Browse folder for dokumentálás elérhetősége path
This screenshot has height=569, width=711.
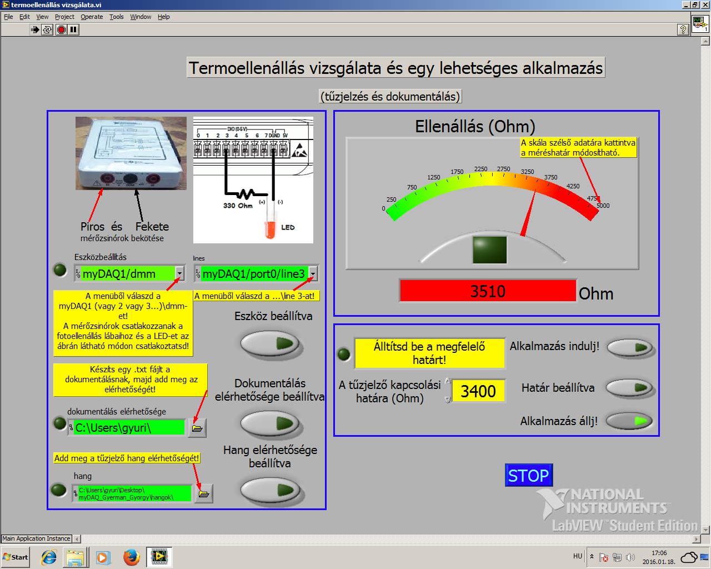197,428
